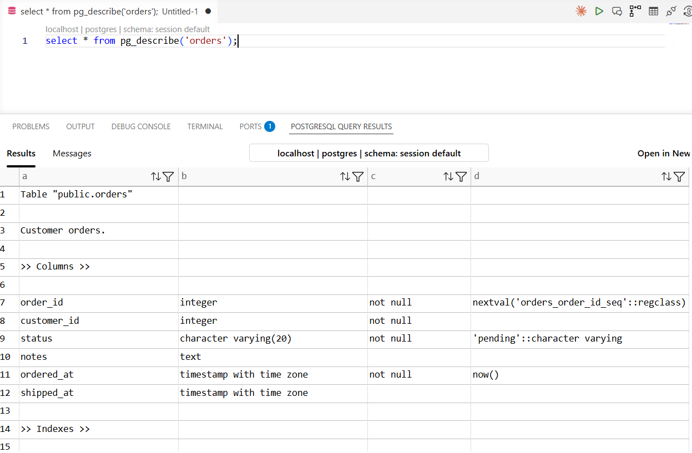Select the 'order_id' cell

[99, 303]
